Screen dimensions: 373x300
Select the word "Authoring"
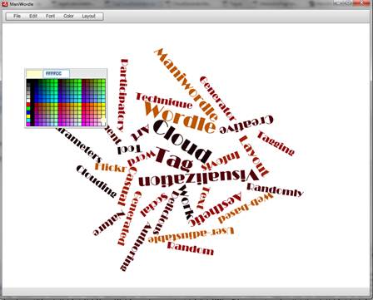tap(137, 247)
